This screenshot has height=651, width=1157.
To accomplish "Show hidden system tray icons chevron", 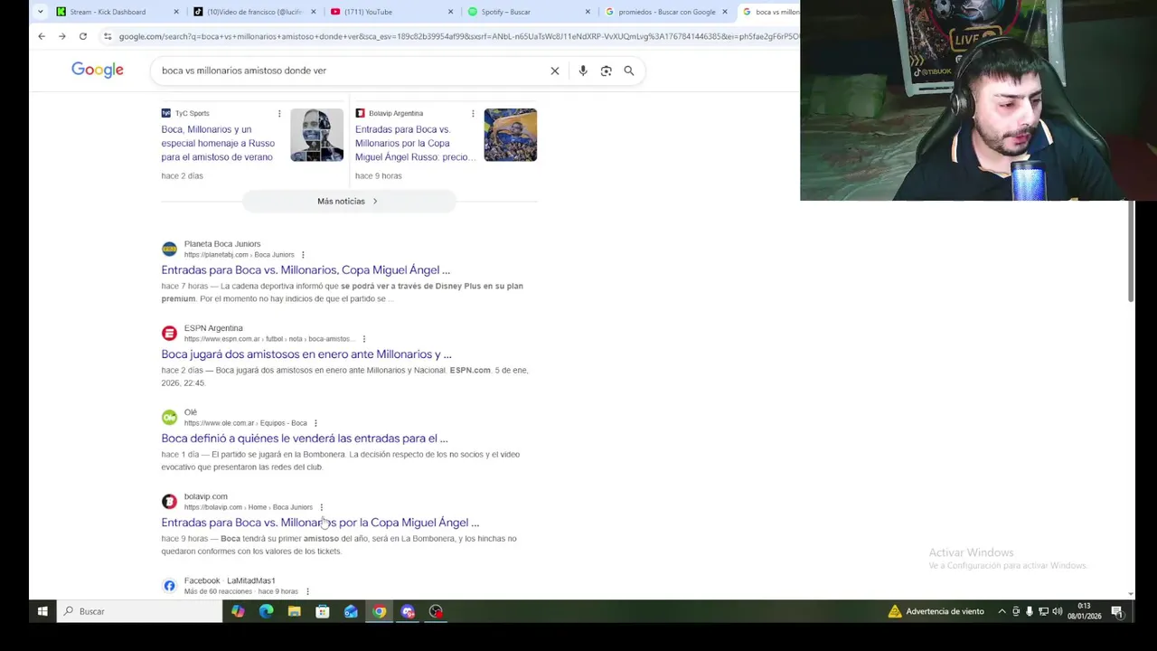I will (1002, 611).
